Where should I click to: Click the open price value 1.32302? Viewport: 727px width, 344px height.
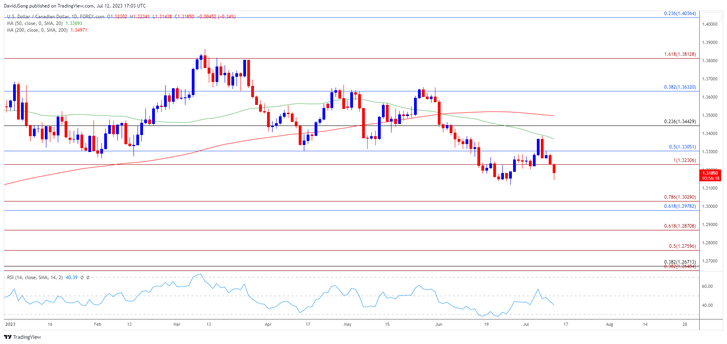pyautogui.click(x=119, y=17)
